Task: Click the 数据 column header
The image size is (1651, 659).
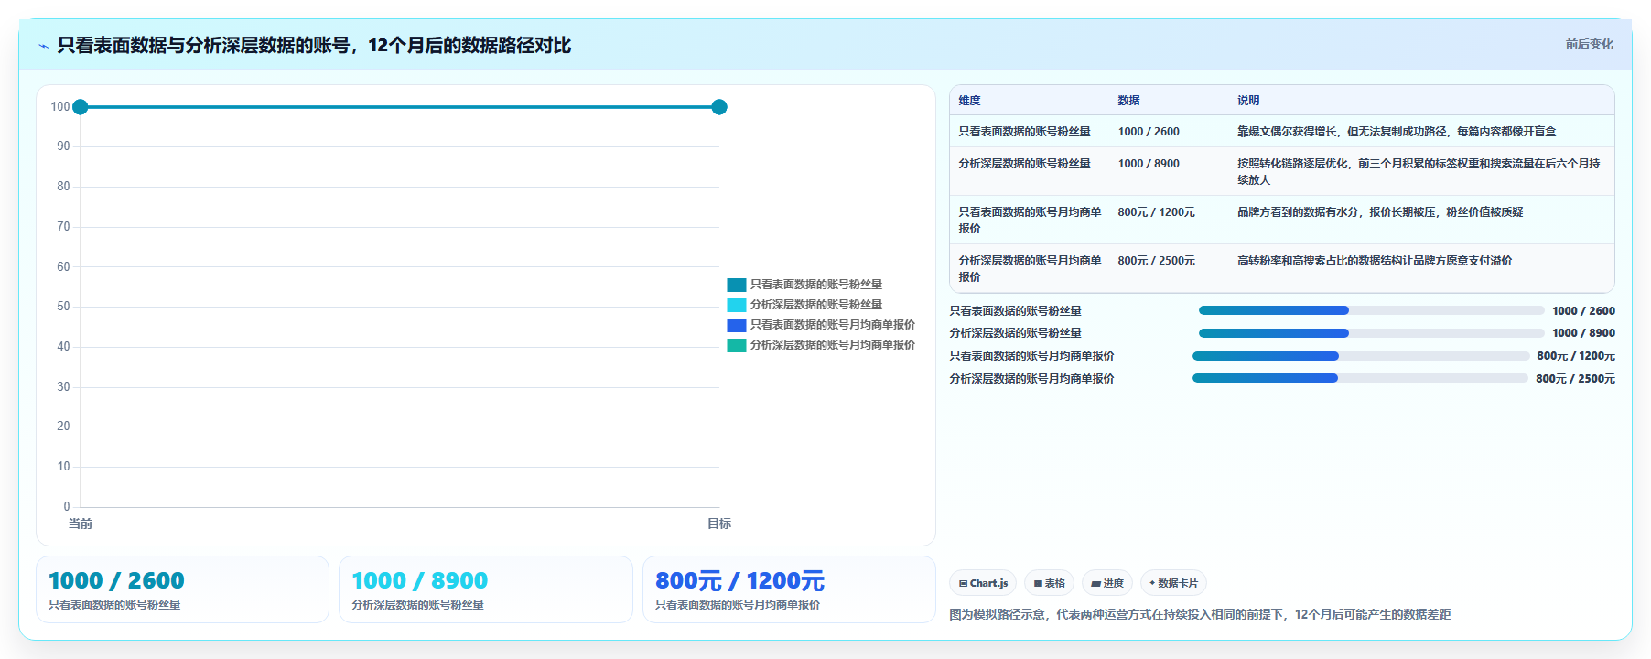Action: tap(1128, 101)
